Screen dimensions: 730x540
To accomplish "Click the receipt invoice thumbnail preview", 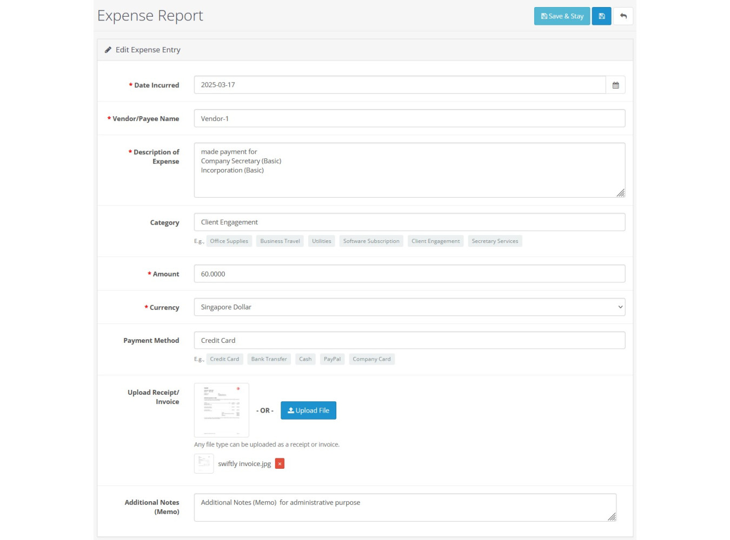I will click(x=222, y=410).
